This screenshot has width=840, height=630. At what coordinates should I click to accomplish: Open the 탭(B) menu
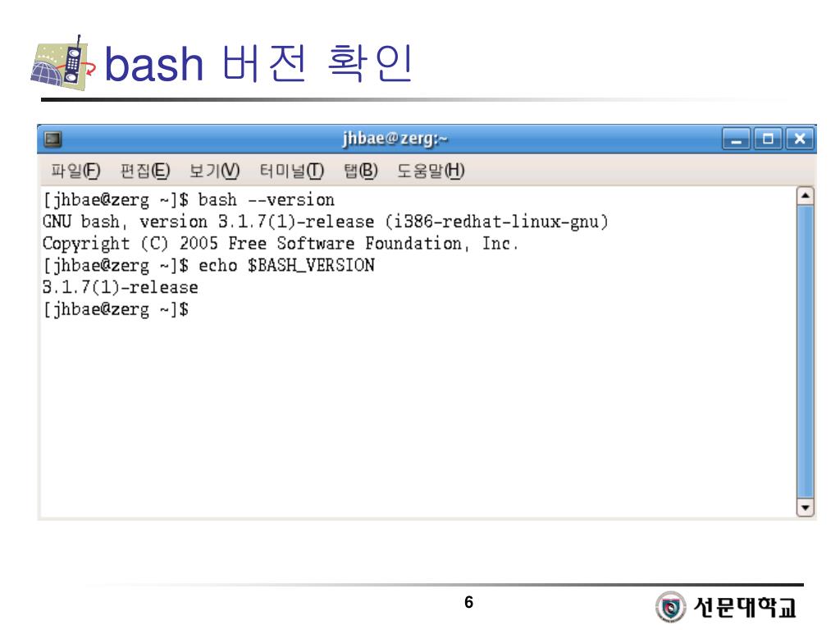point(361,171)
